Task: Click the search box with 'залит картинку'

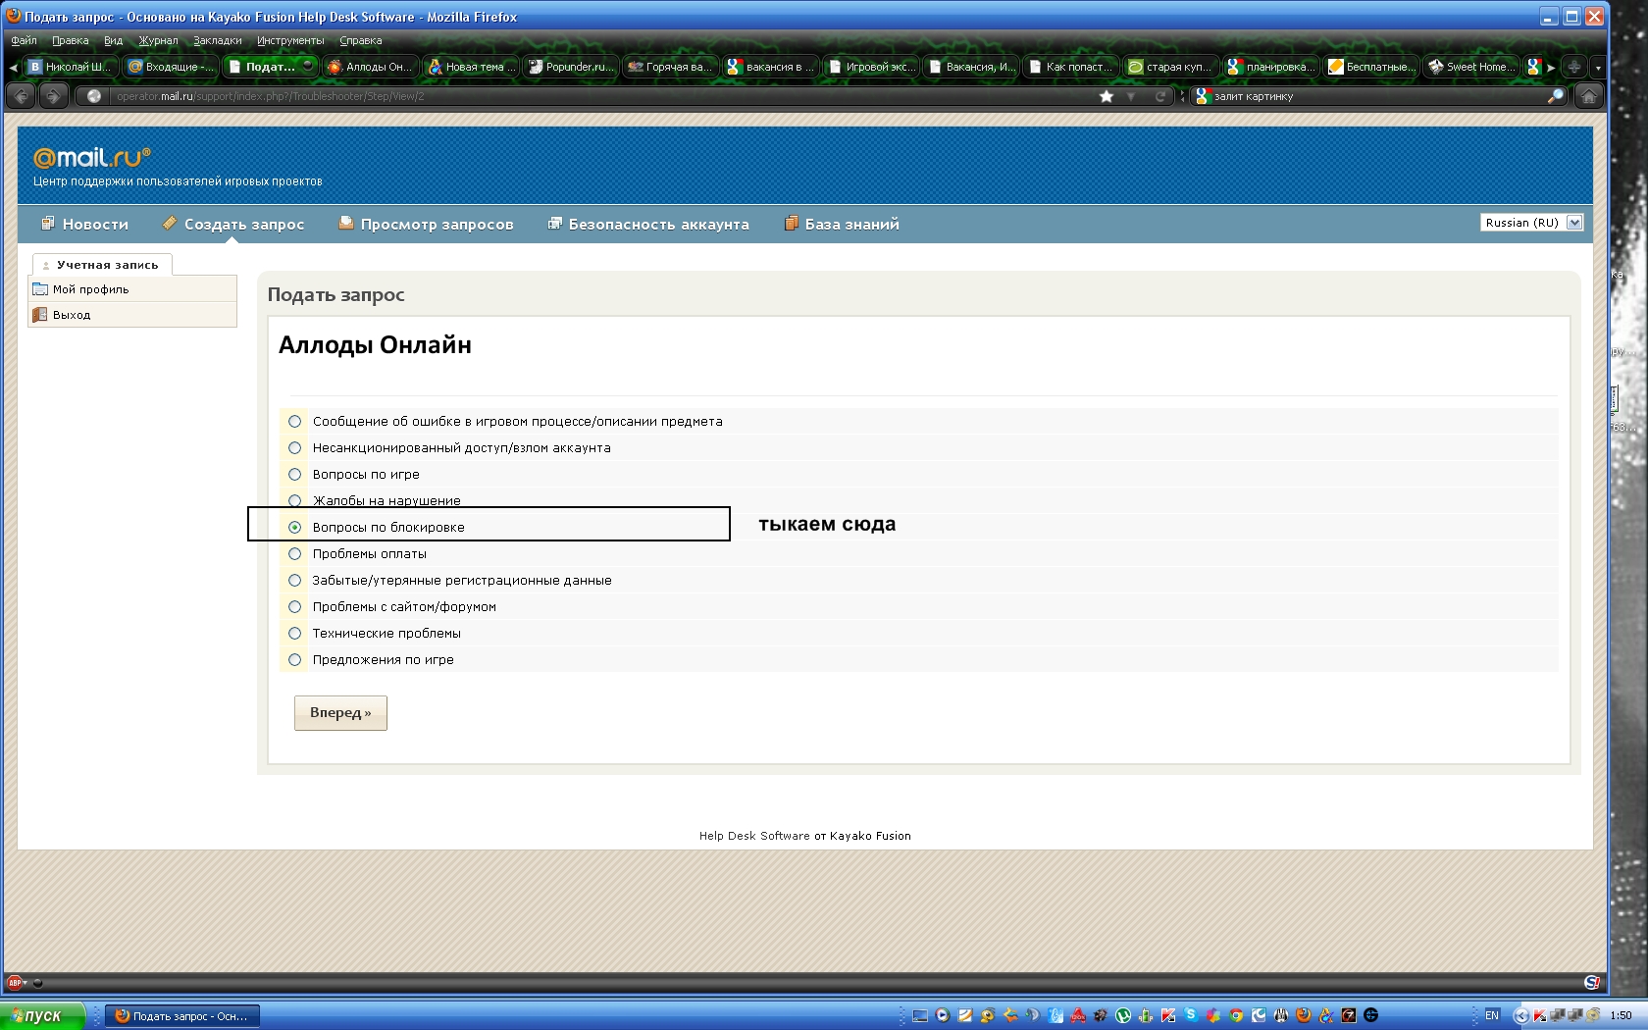Action: coord(1378,96)
